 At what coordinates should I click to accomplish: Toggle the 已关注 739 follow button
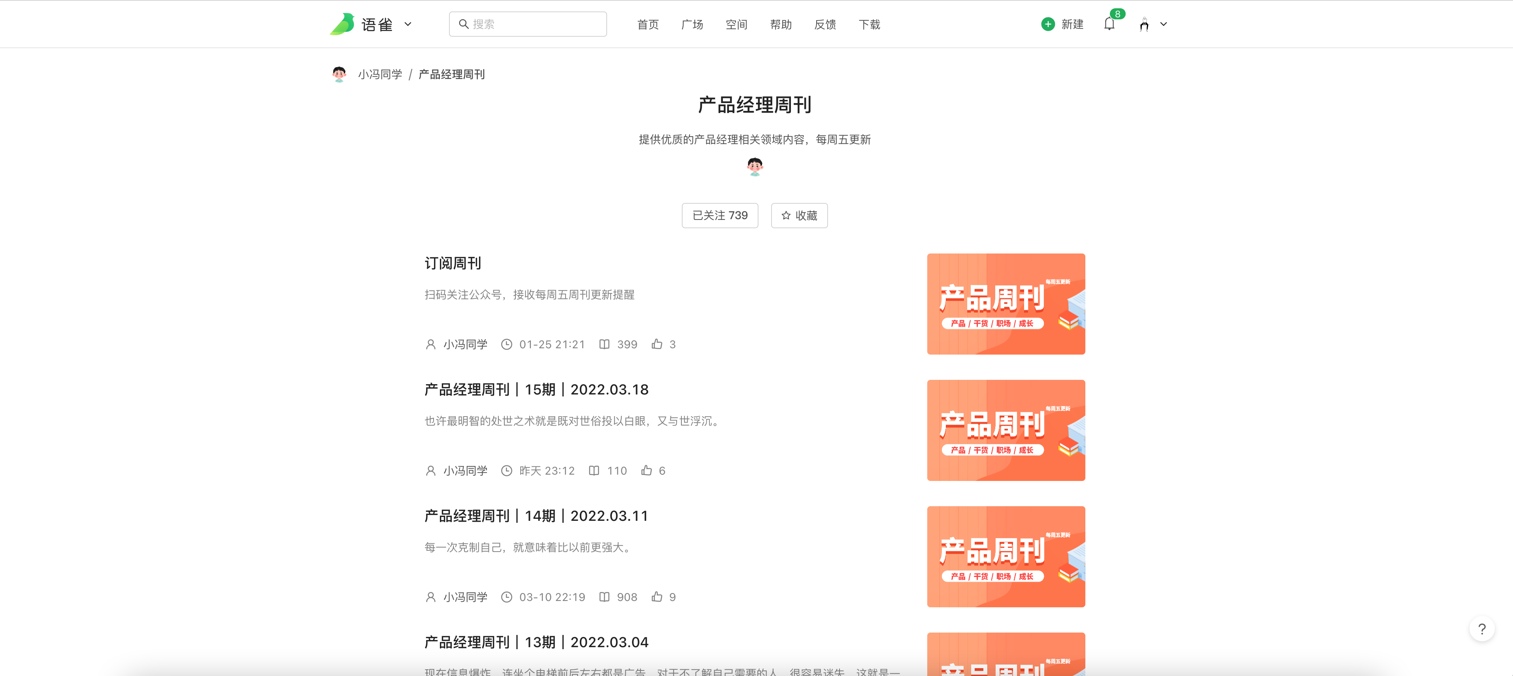click(719, 215)
